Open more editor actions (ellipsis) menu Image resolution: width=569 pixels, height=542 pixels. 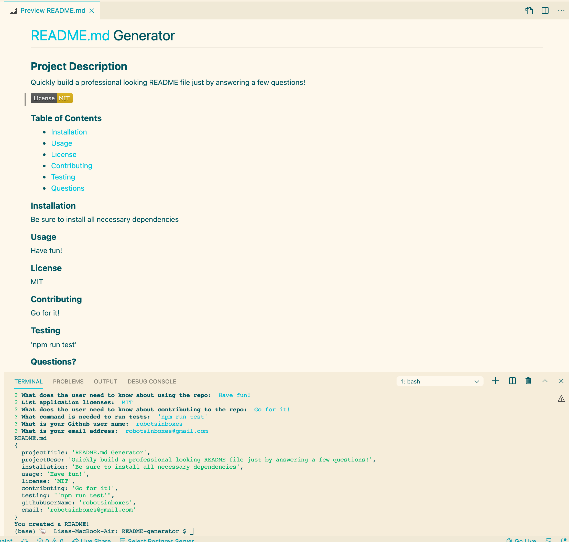click(x=561, y=11)
